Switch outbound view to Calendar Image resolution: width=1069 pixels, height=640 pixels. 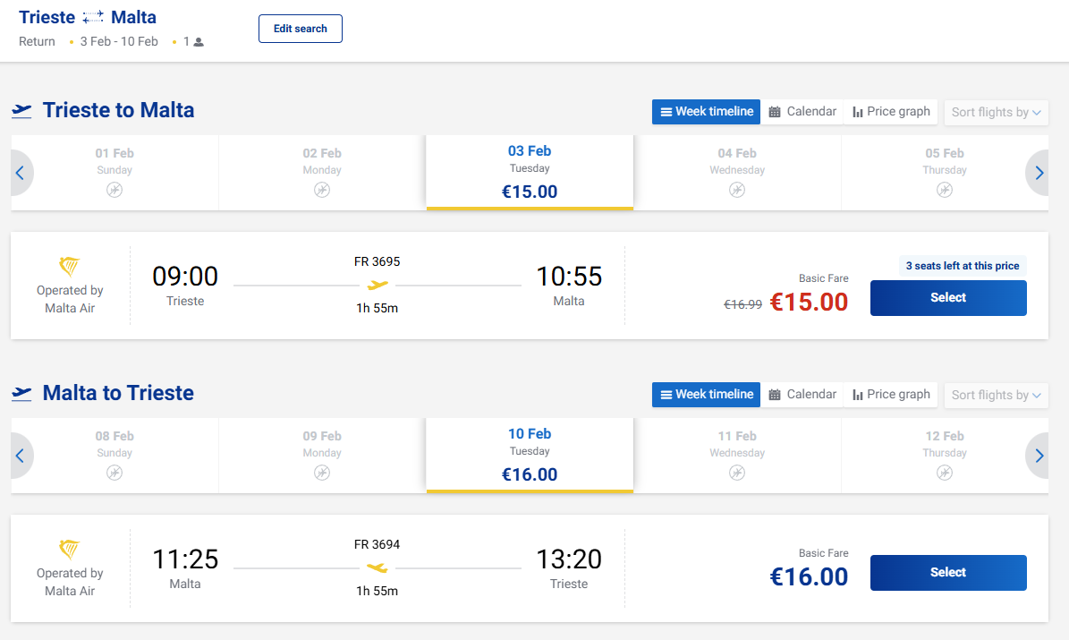point(802,112)
